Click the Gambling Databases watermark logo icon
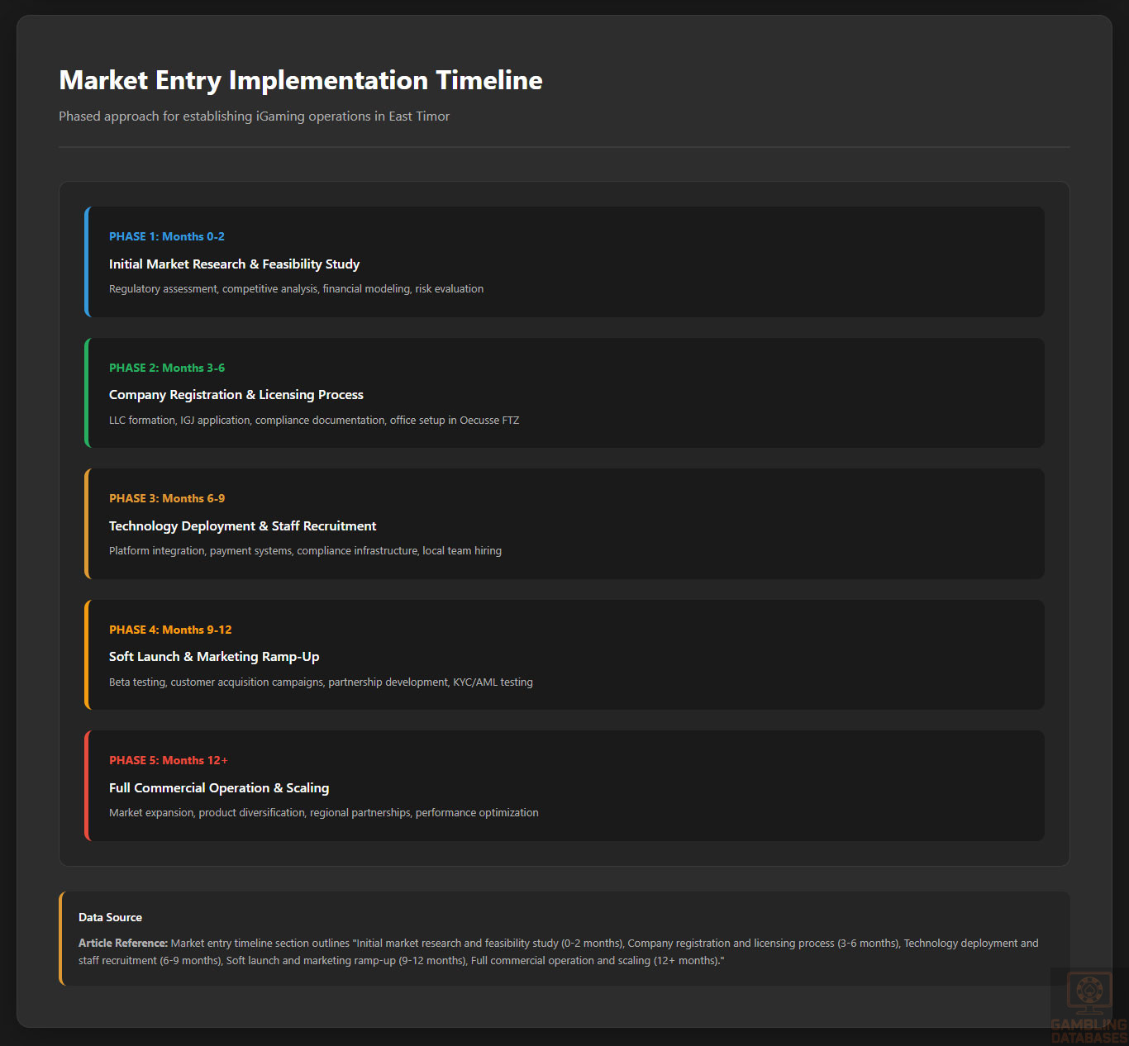The height and width of the screenshot is (1046, 1129). pyautogui.click(x=1089, y=992)
